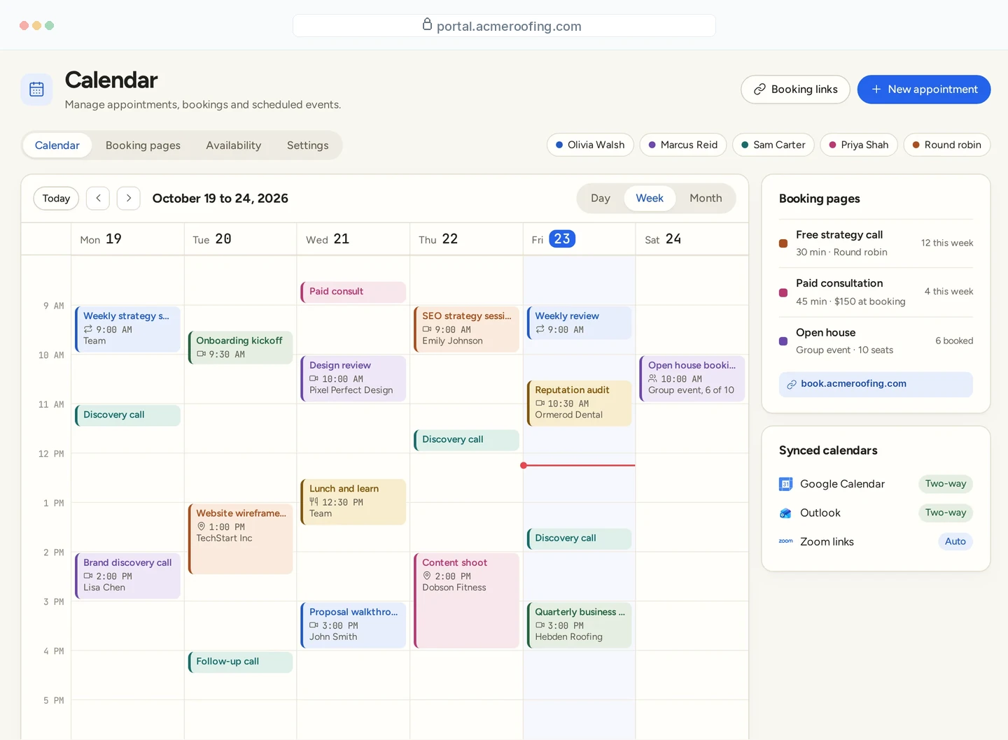Open the Booking pages tab
This screenshot has width=1008, height=740.
click(143, 145)
